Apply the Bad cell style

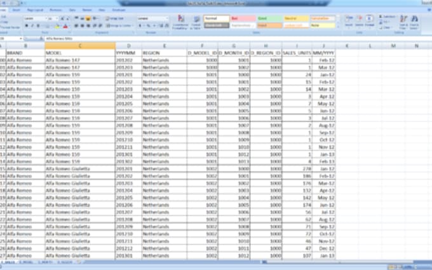click(243, 18)
